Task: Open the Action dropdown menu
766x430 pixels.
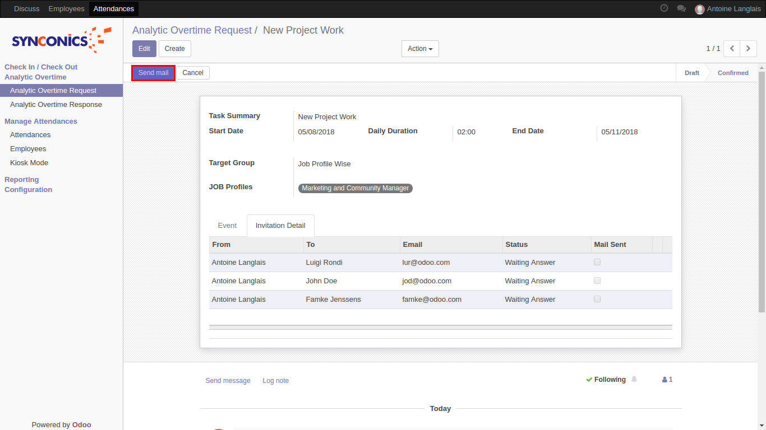Action: pyautogui.click(x=420, y=49)
